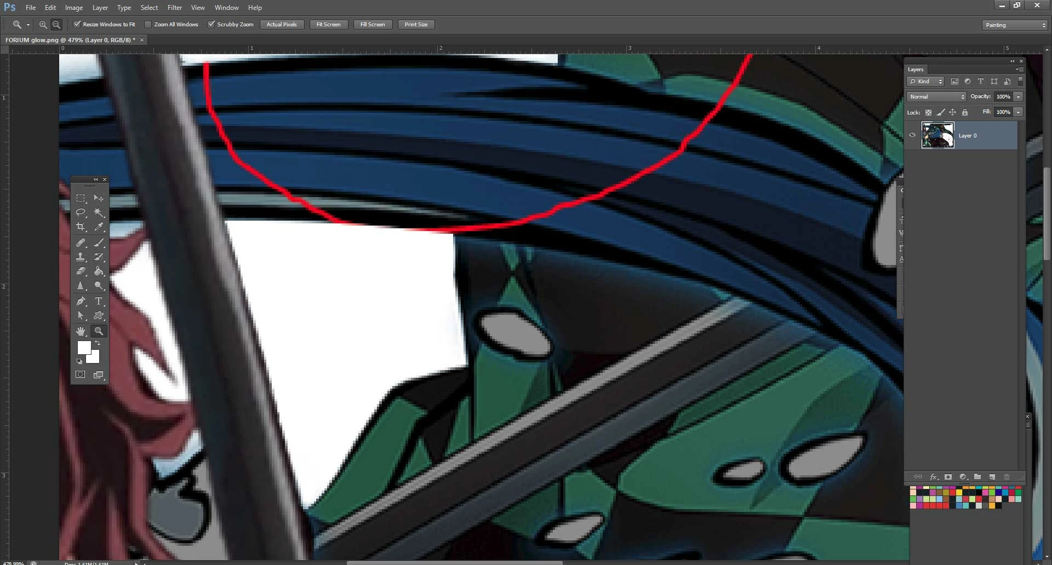Viewport: 1052px width, 565px height.
Task: Open the Painting workspace dropdown
Action: coord(1015,25)
